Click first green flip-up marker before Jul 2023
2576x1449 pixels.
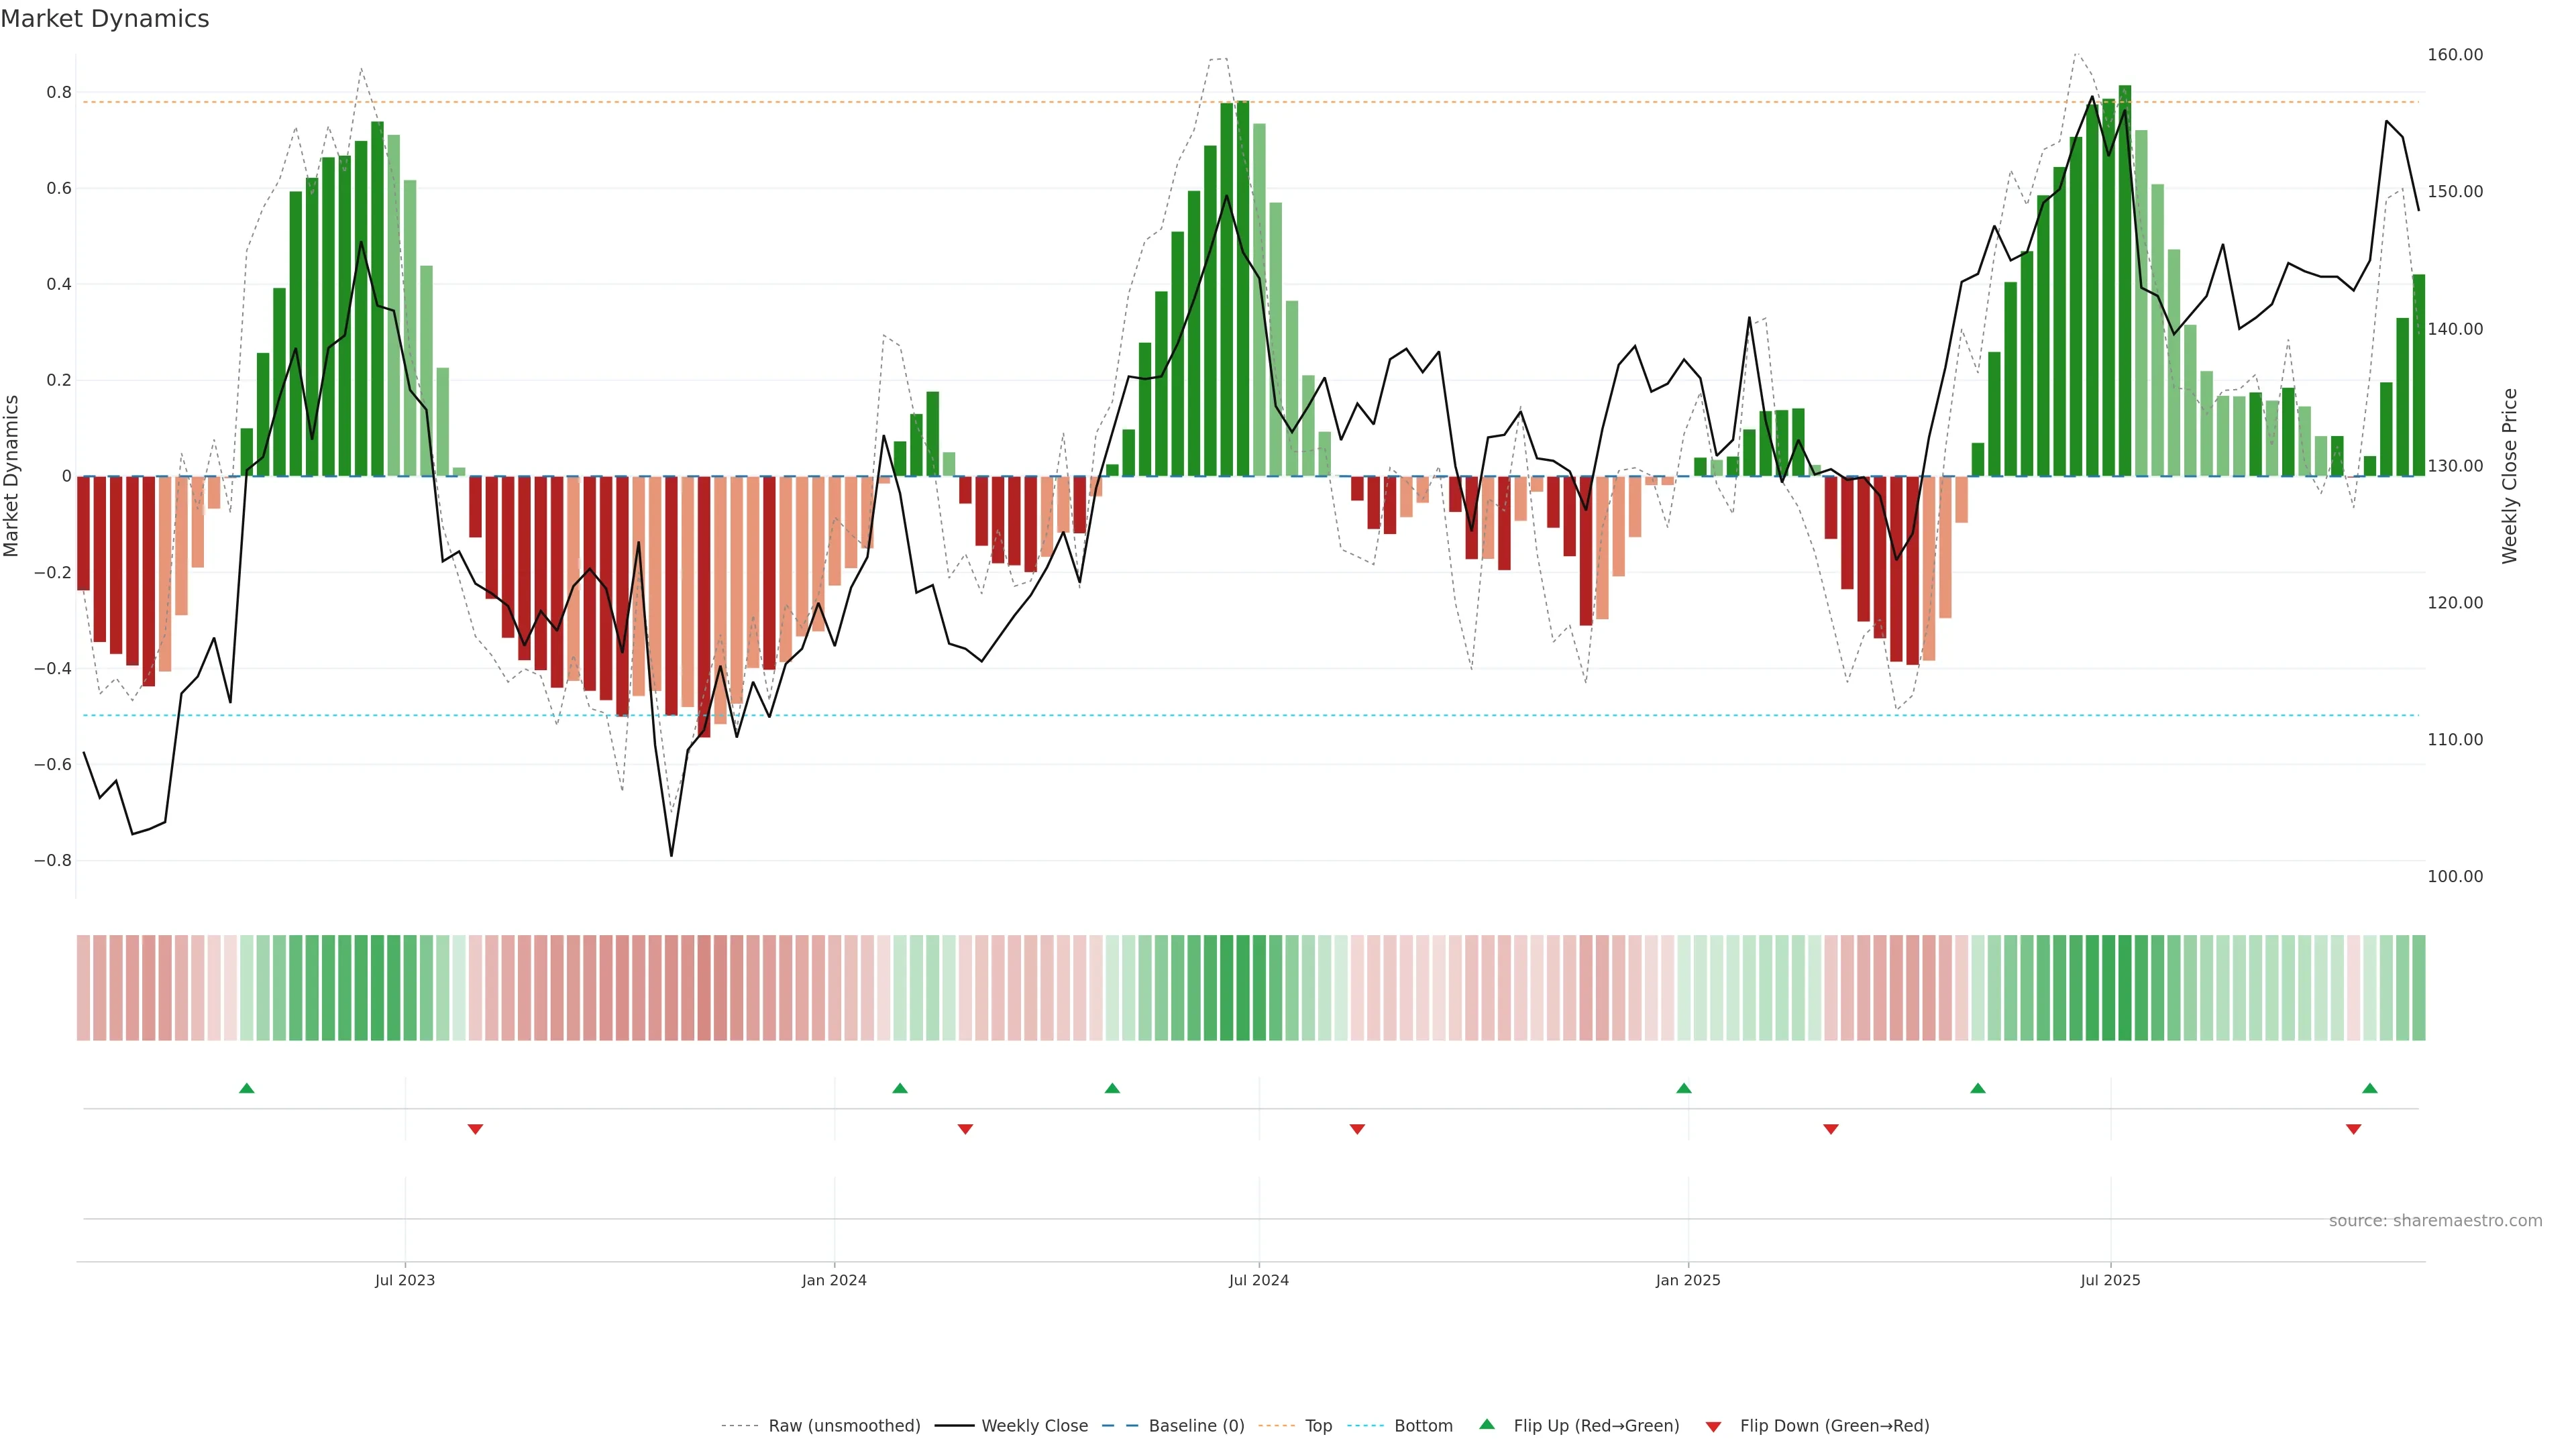[247, 1088]
